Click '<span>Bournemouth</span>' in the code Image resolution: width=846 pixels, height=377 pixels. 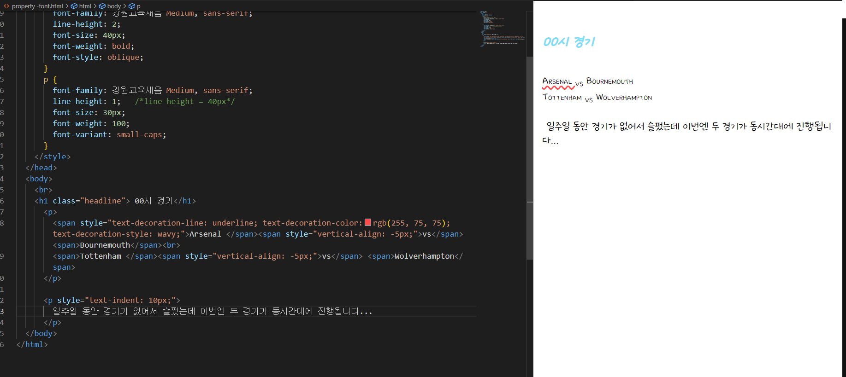pos(107,245)
